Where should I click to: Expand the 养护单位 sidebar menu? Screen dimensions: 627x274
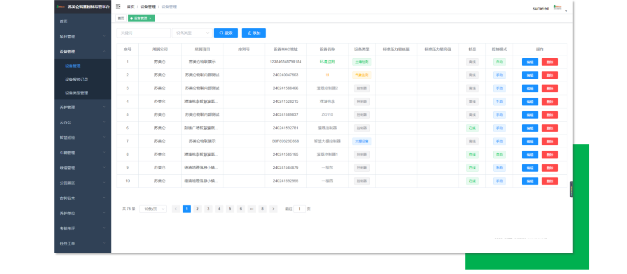point(82,213)
